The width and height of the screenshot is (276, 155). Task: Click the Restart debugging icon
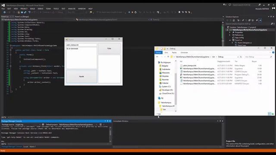[x=135, y=12]
